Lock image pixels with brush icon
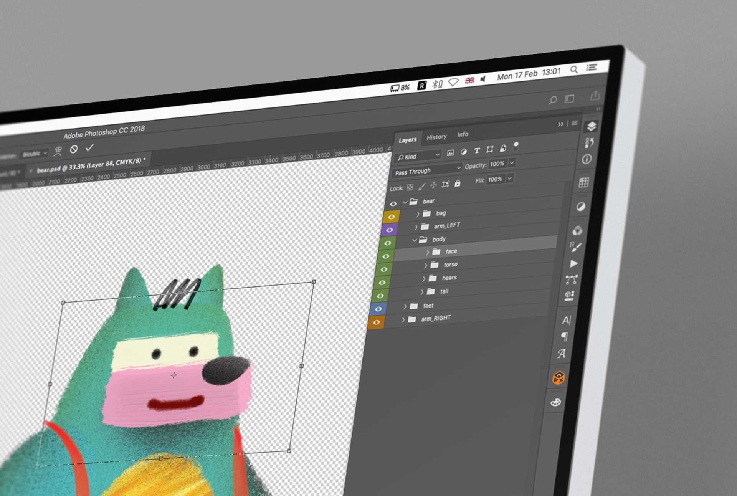Viewport: 737px width, 496px height. point(421,186)
